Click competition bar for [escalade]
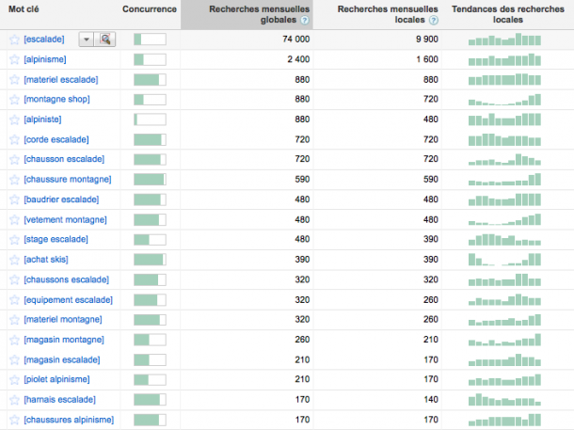Screen dimensions: 574x430 [x=150, y=40]
